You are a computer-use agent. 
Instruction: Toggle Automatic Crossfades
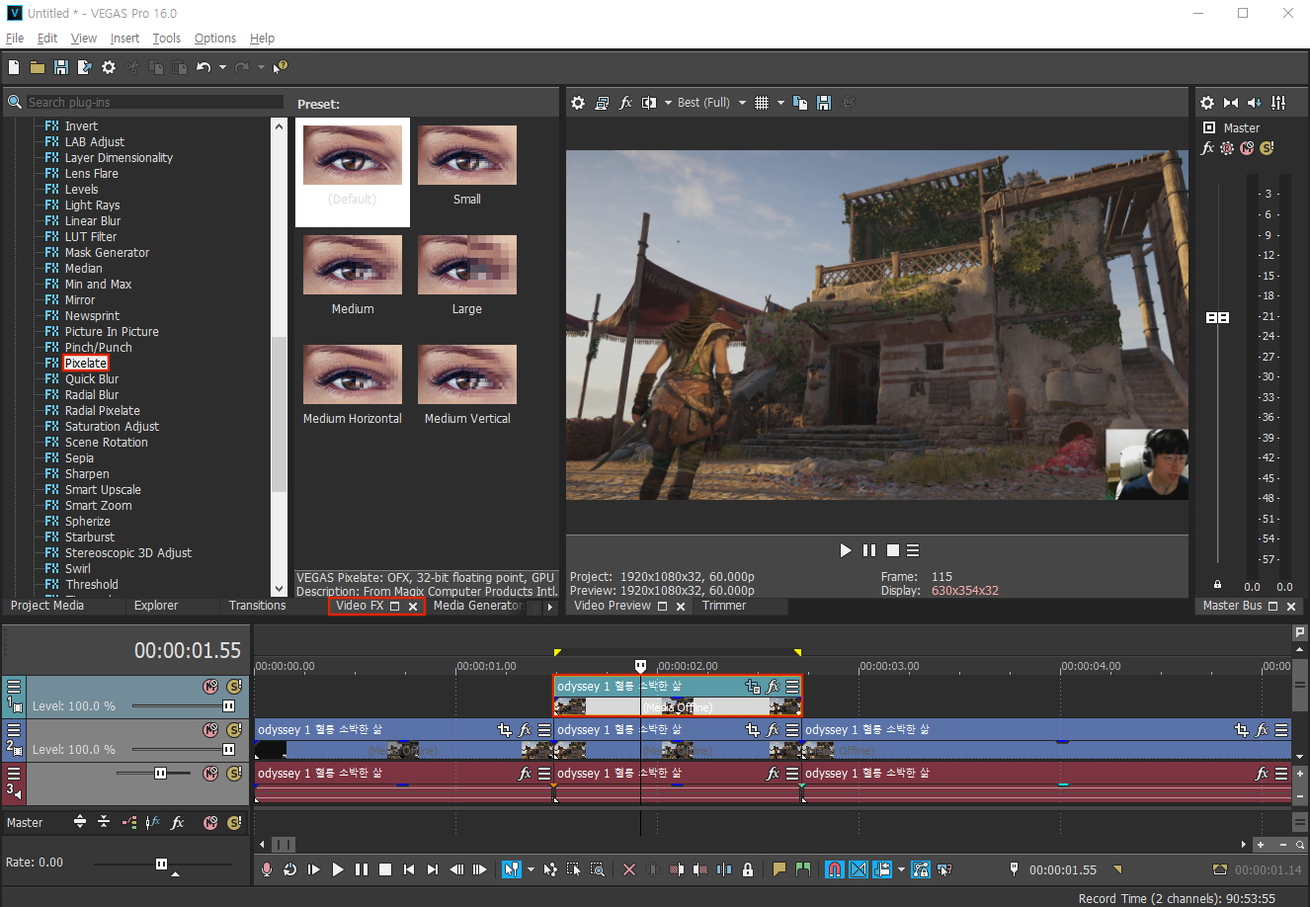pos(859,869)
